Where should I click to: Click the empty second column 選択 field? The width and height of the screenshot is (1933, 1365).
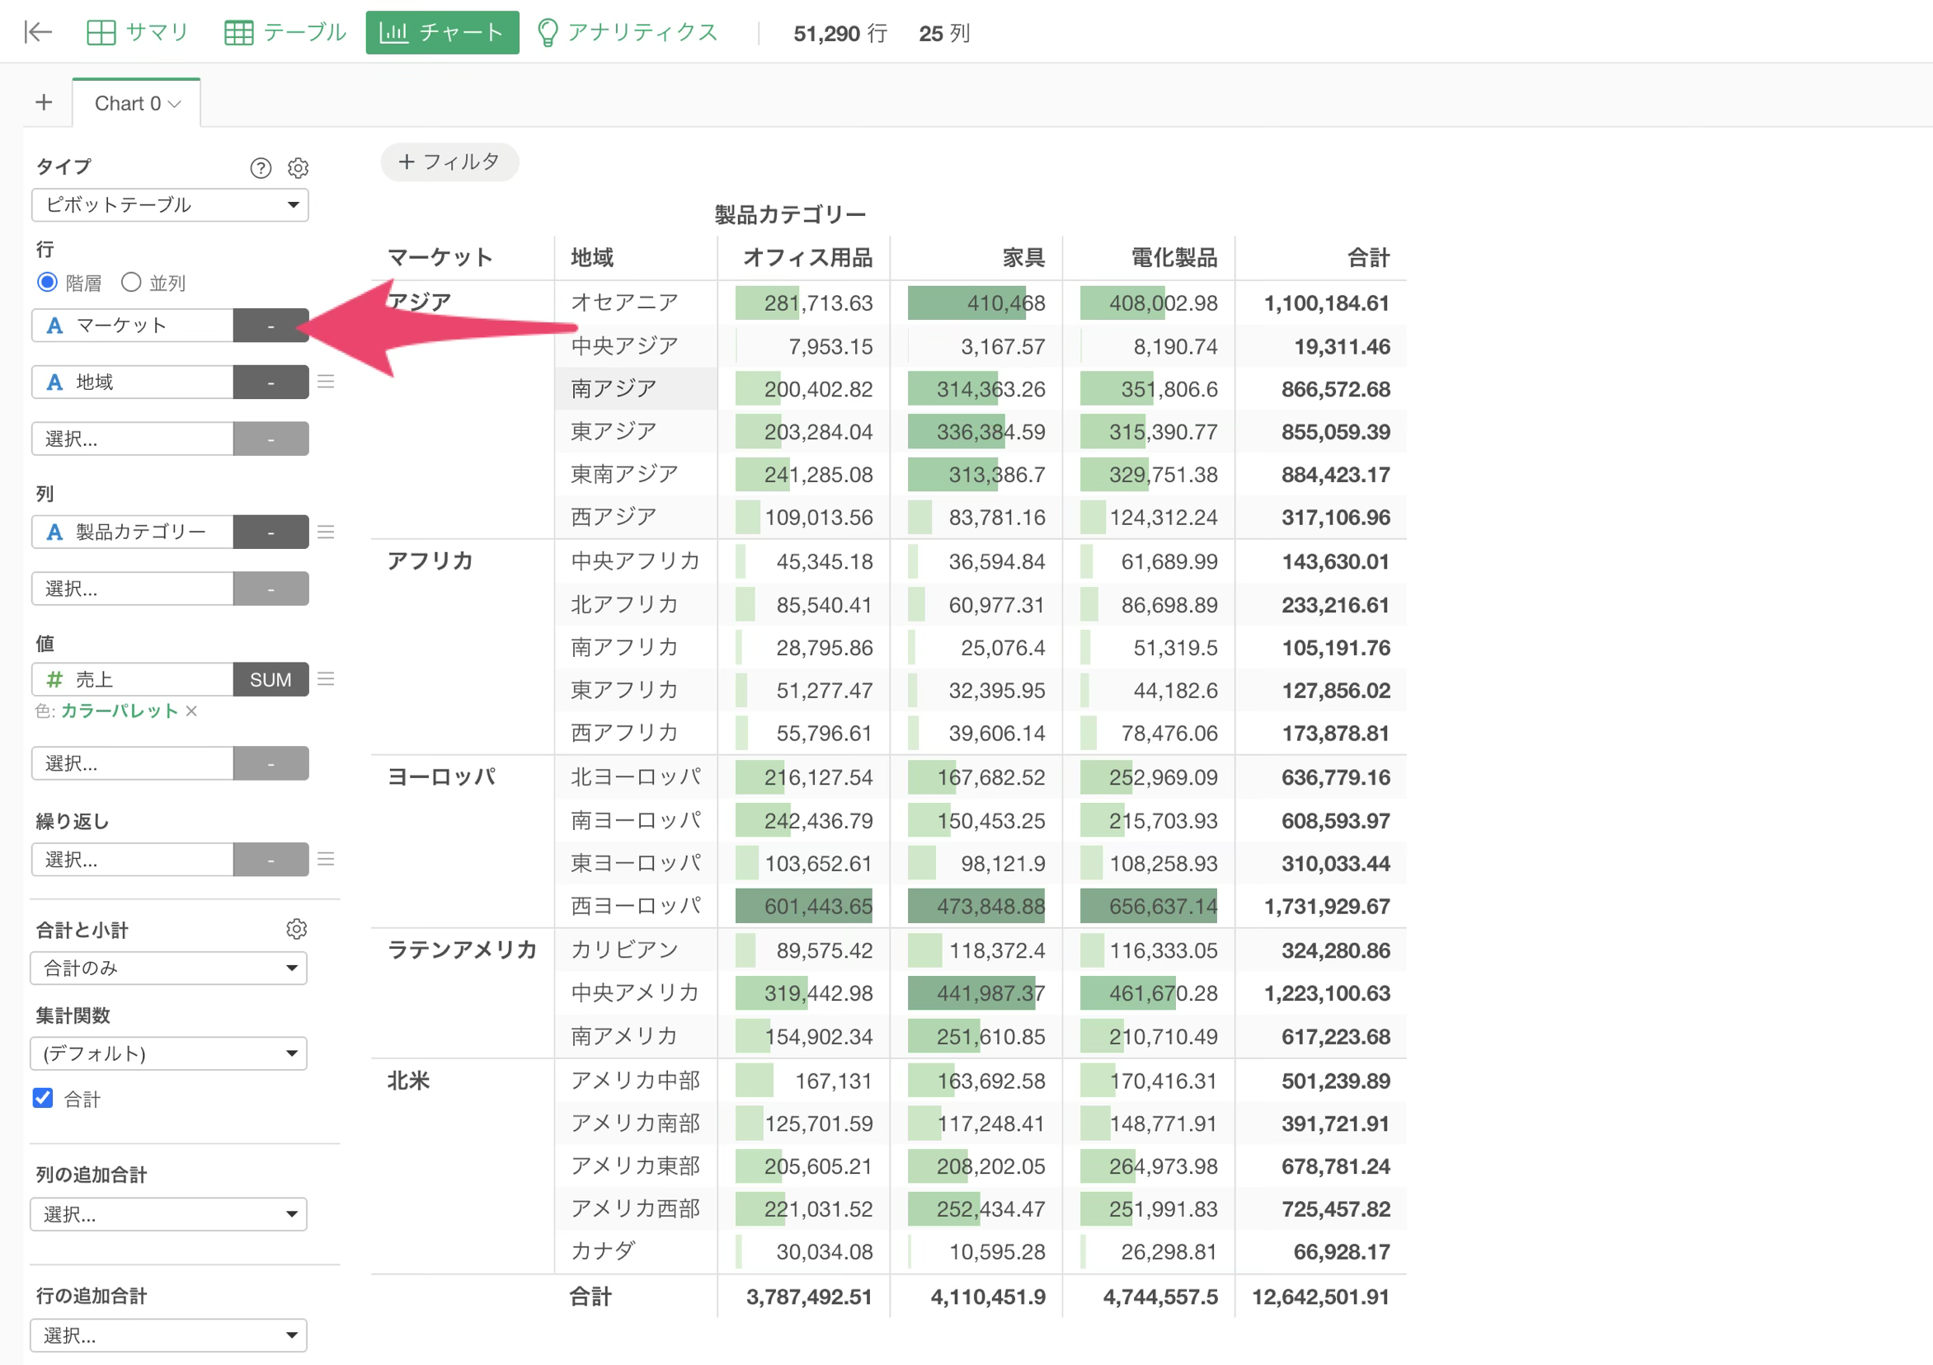point(132,589)
